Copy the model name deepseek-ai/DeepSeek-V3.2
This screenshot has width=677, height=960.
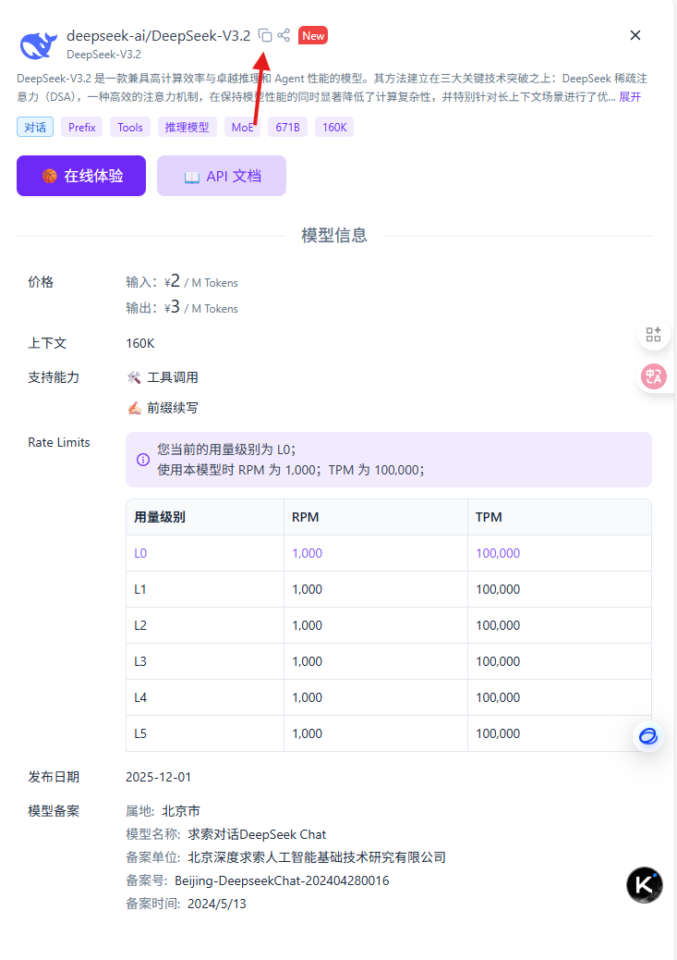tap(265, 35)
